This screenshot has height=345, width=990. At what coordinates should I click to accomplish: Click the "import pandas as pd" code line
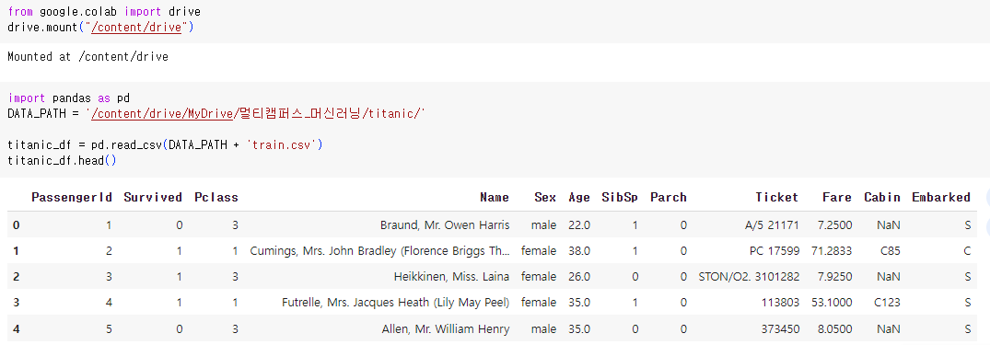(x=68, y=98)
